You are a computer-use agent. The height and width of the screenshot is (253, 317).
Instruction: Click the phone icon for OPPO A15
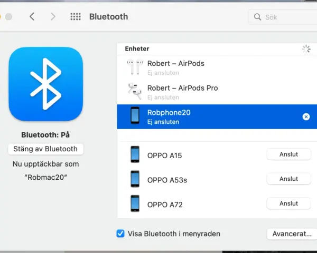(135, 154)
